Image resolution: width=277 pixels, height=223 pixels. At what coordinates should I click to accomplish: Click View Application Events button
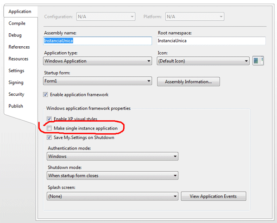click(214, 196)
